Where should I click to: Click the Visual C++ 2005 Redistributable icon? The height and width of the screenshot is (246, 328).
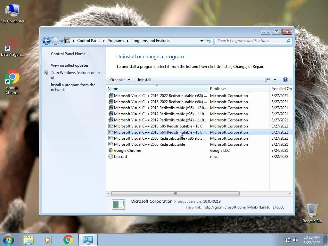111,144
